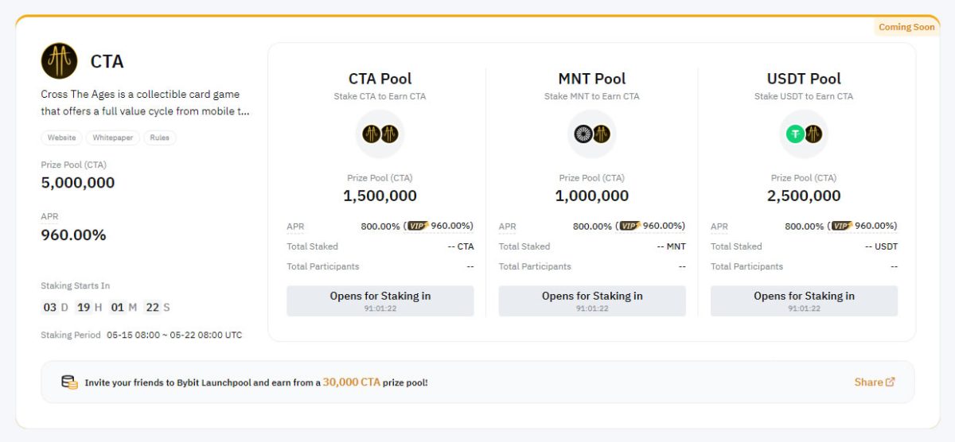Click the Staking Starts In label
This screenshot has height=442, width=955.
point(76,285)
